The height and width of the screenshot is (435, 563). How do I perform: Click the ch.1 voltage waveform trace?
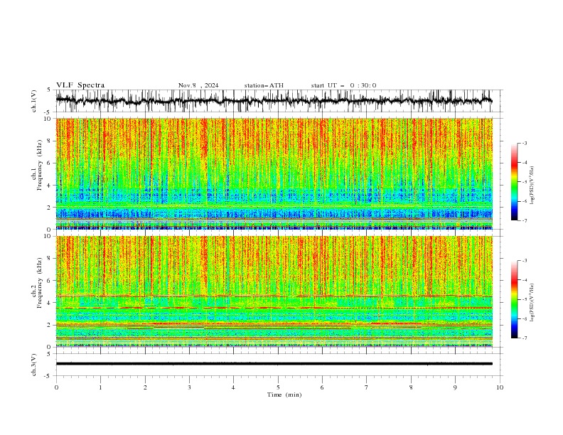click(x=274, y=101)
